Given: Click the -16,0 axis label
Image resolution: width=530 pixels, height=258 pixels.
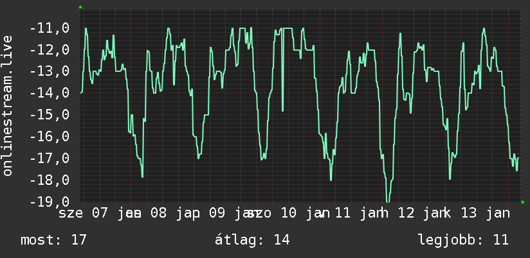Looking at the screenshot, I should pyautogui.click(x=49, y=137).
